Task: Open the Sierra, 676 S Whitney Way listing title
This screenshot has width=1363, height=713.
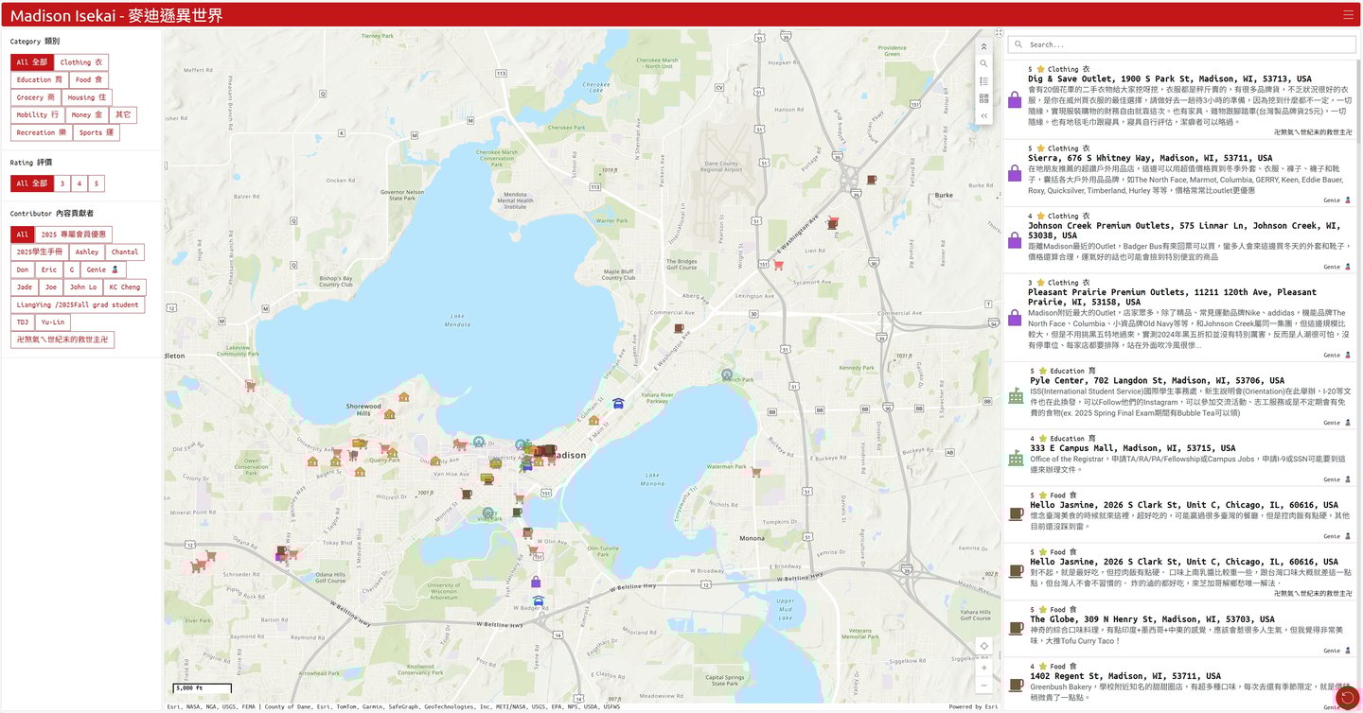Action: pyautogui.click(x=1150, y=158)
